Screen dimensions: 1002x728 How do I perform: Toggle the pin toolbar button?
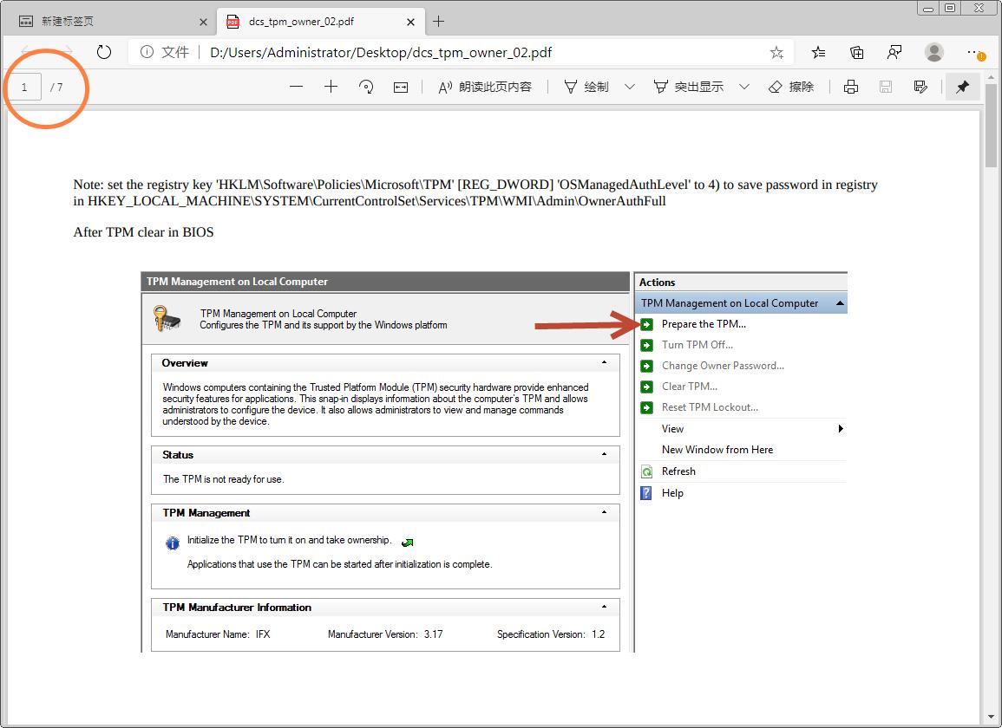(962, 87)
